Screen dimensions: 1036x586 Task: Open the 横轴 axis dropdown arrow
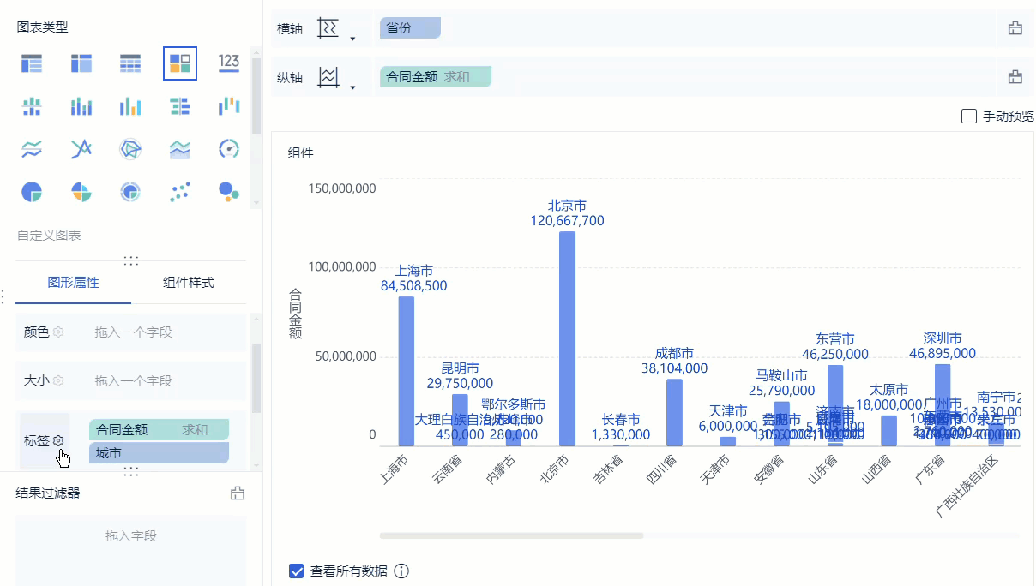pyautogui.click(x=352, y=38)
